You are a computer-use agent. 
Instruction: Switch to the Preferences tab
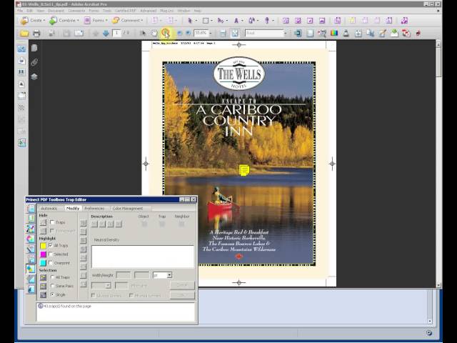point(94,208)
